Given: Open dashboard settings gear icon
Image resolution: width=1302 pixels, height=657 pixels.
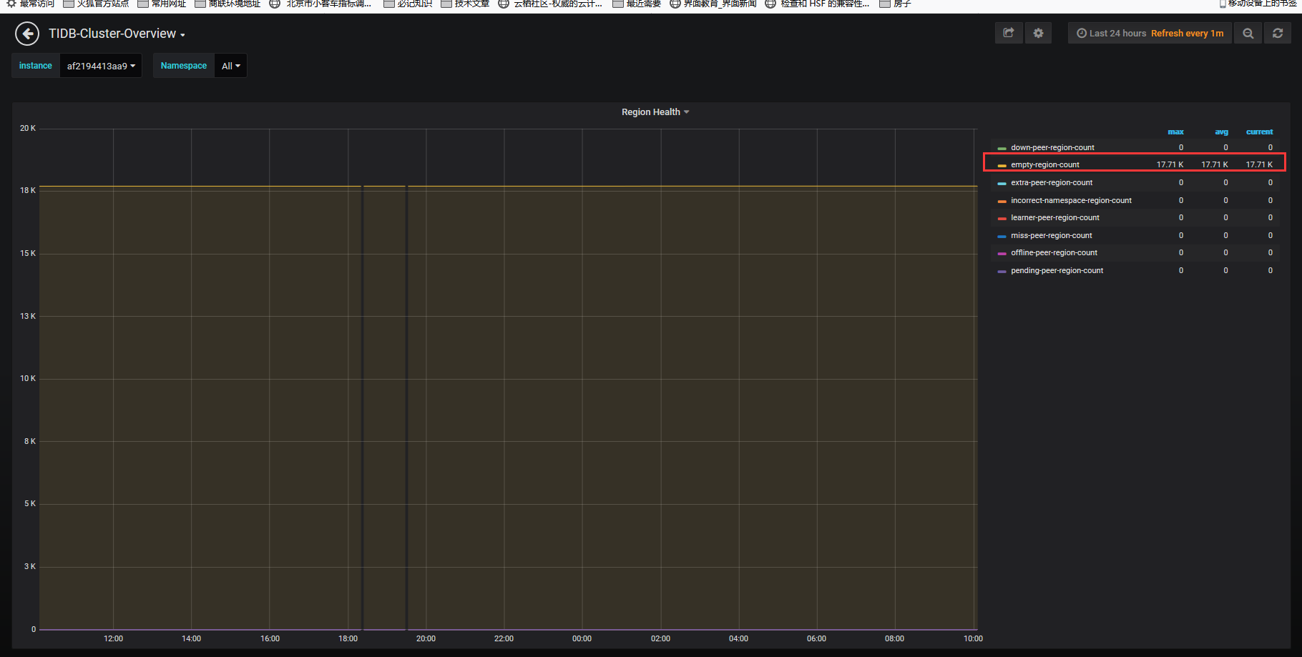Looking at the screenshot, I should tap(1038, 33).
